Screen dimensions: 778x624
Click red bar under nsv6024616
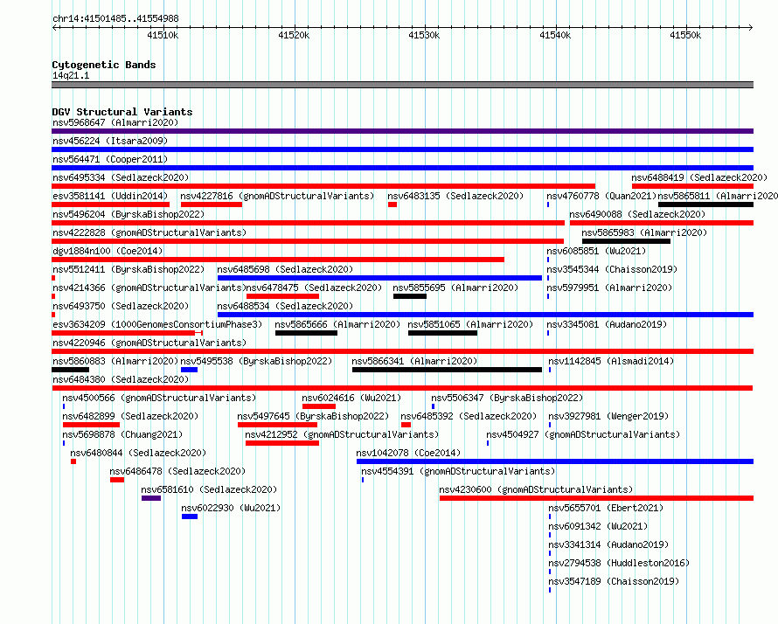click(x=319, y=406)
